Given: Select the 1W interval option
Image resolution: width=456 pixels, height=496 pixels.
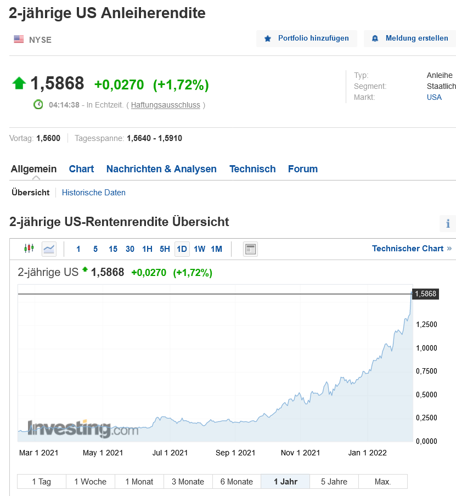Looking at the screenshot, I should click(199, 249).
